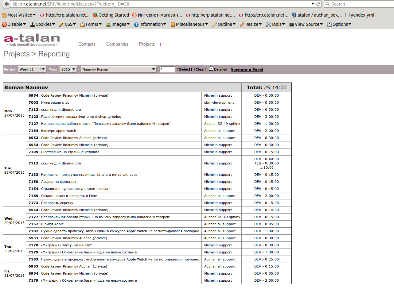Click the View Source icon
This screenshot has height=293, width=394.
click(292, 25)
